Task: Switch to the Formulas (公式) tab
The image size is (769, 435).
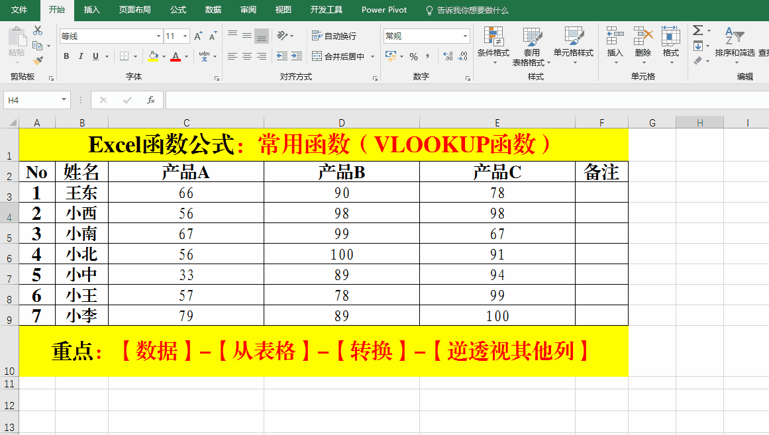Action: click(178, 10)
